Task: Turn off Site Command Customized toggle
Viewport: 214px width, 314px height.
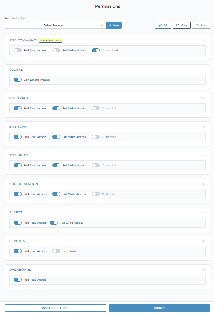Action: click(96, 50)
